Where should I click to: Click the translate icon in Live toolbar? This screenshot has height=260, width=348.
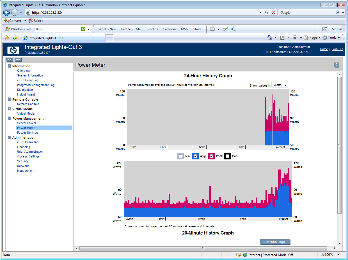click(233, 29)
